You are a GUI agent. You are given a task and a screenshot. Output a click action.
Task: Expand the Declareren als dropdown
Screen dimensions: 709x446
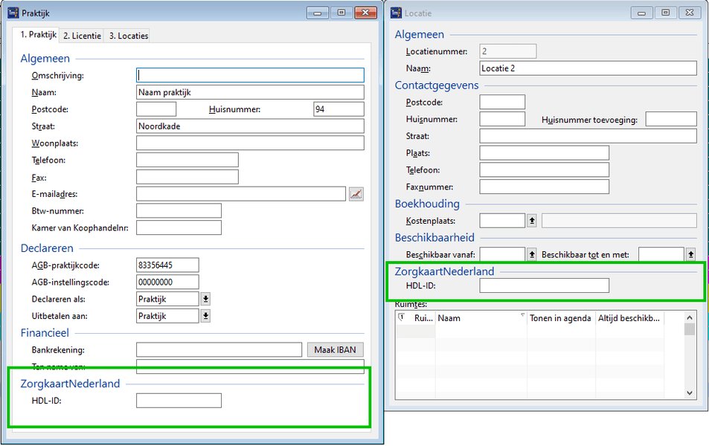(x=205, y=299)
